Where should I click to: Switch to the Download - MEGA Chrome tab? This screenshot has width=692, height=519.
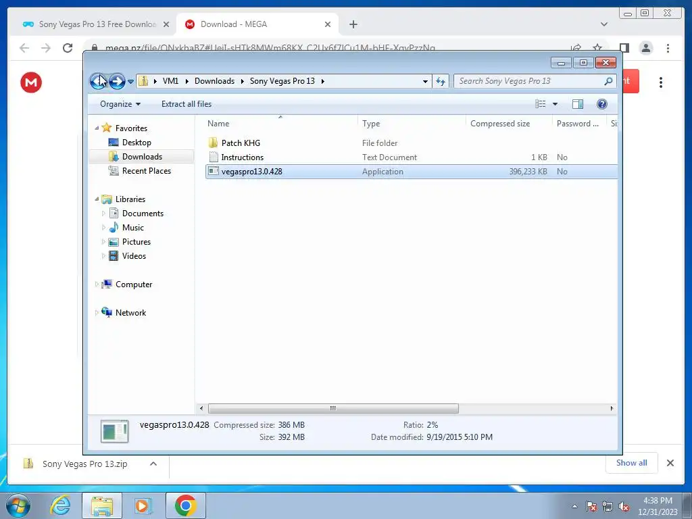coord(257,24)
